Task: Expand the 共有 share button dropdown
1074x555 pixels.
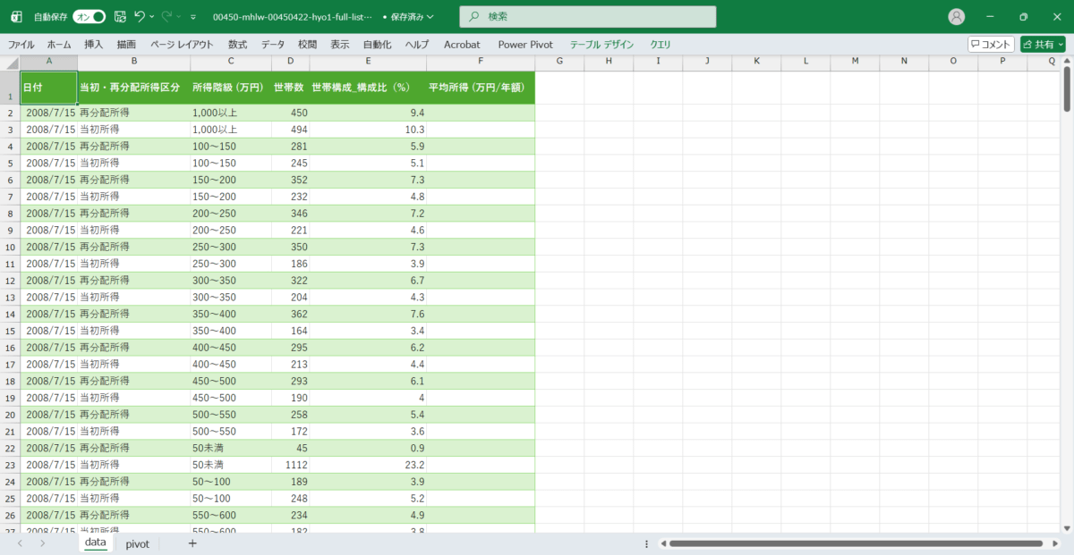Action: 1060,44
